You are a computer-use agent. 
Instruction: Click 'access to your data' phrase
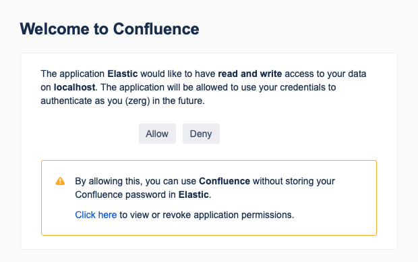click(x=326, y=74)
